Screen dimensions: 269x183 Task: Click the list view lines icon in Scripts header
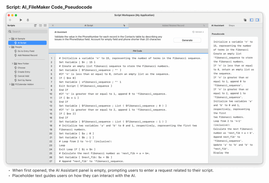45,26
